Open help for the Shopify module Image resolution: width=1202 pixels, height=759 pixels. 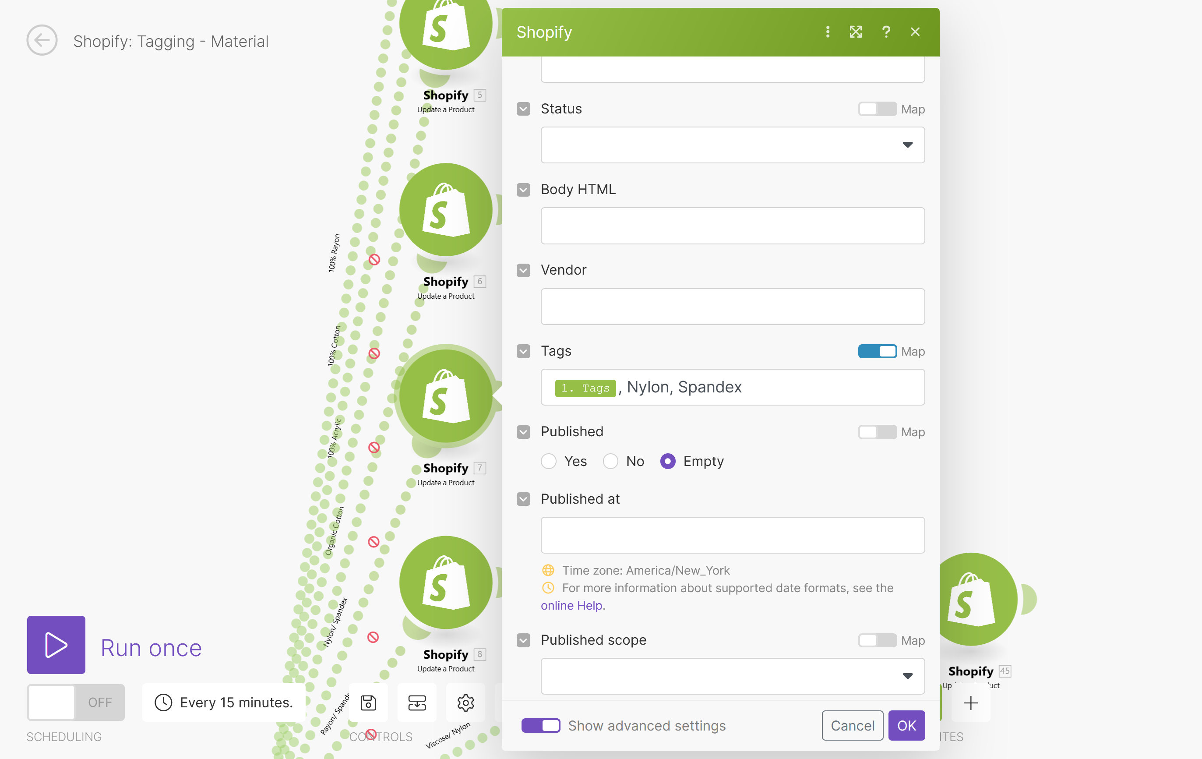(886, 32)
